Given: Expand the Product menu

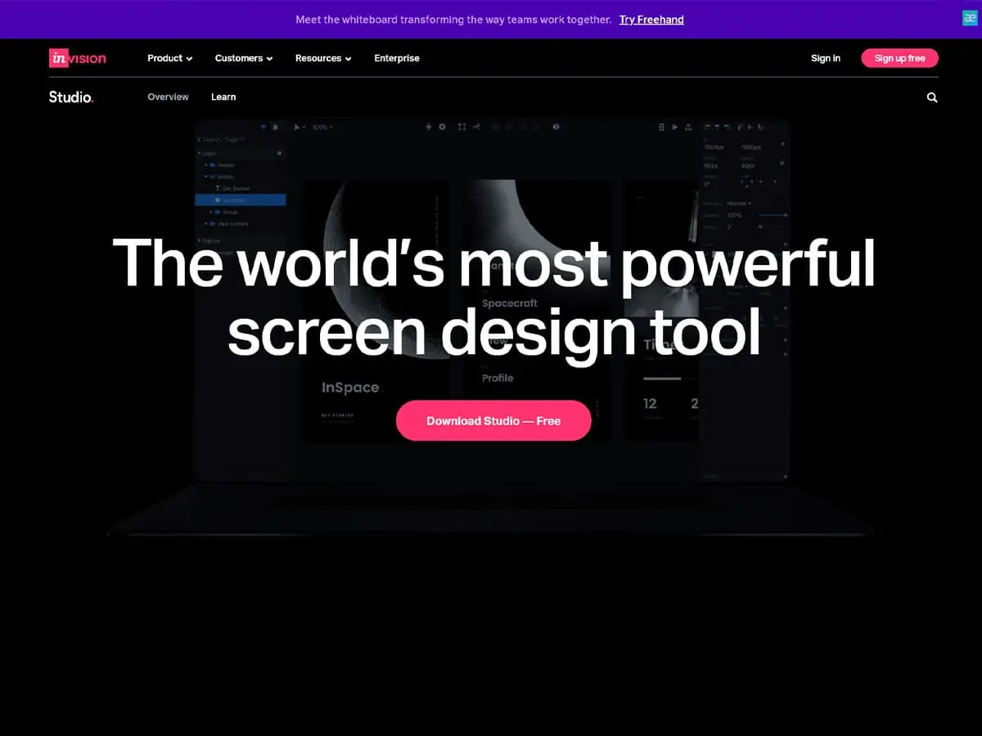Looking at the screenshot, I should tap(169, 58).
